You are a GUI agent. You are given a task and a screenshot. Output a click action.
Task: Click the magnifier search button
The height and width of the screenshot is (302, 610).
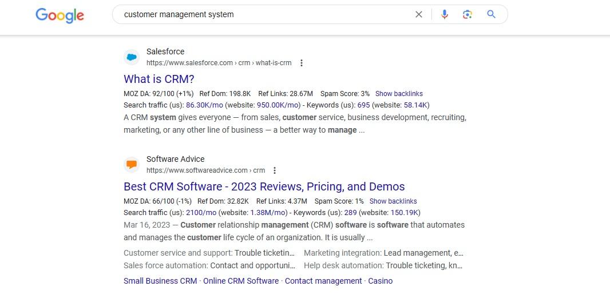pyautogui.click(x=492, y=14)
